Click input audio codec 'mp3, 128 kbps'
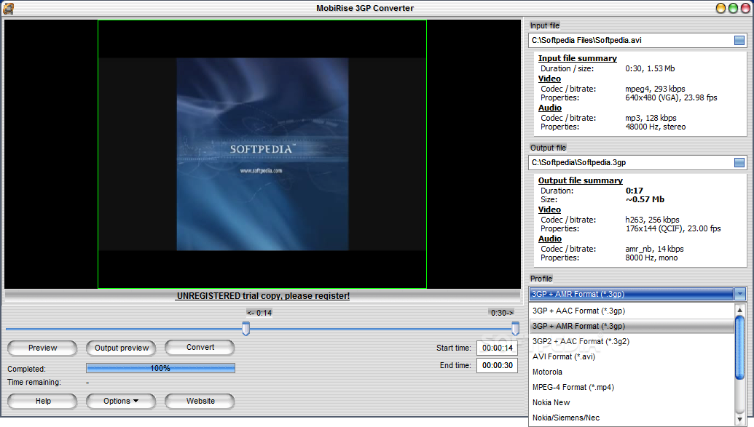 [651, 118]
